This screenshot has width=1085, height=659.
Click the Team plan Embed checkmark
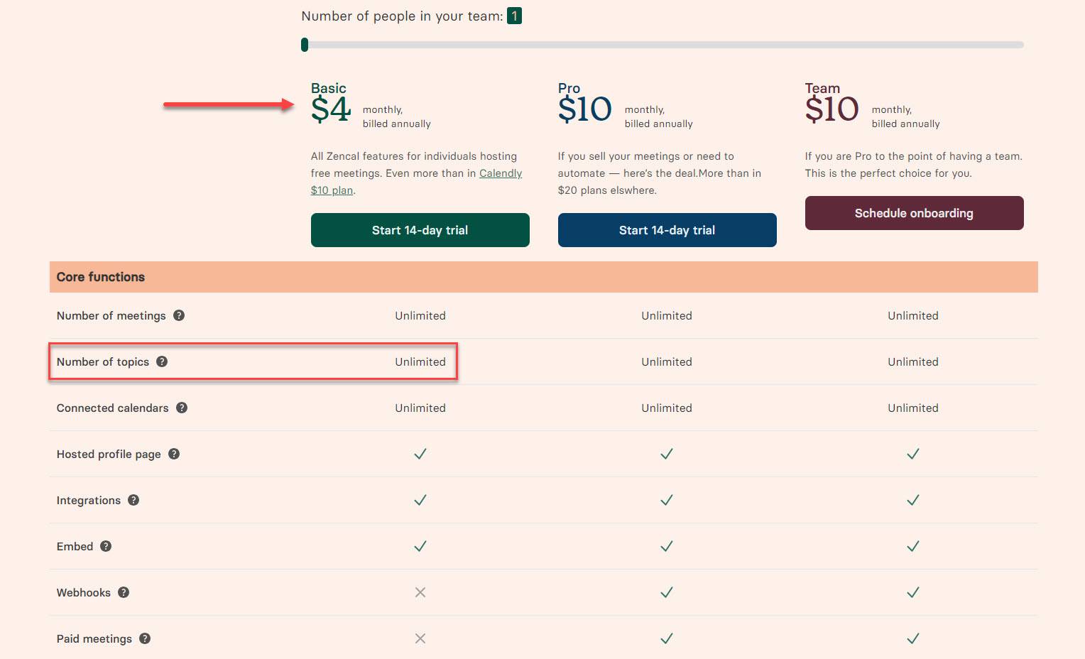click(x=913, y=546)
